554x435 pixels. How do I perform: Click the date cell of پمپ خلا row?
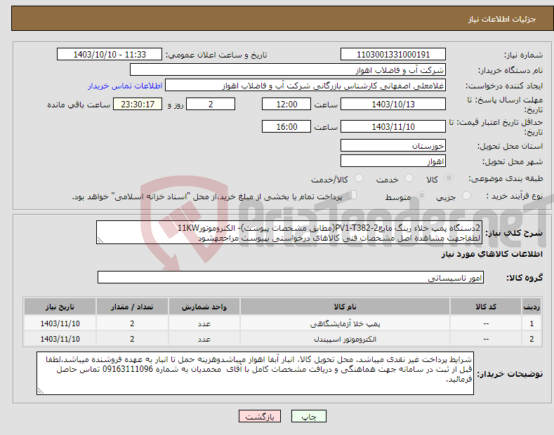pyautogui.click(x=60, y=323)
